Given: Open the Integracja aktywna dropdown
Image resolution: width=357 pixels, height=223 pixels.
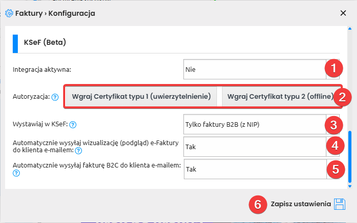Looking at the screenshot, I should tap(255, 69).
